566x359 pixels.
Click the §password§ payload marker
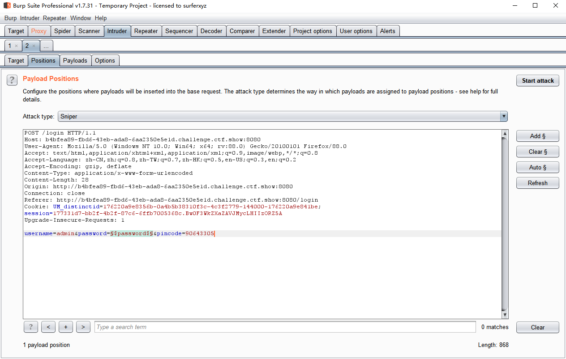click(x=132, y=233)
